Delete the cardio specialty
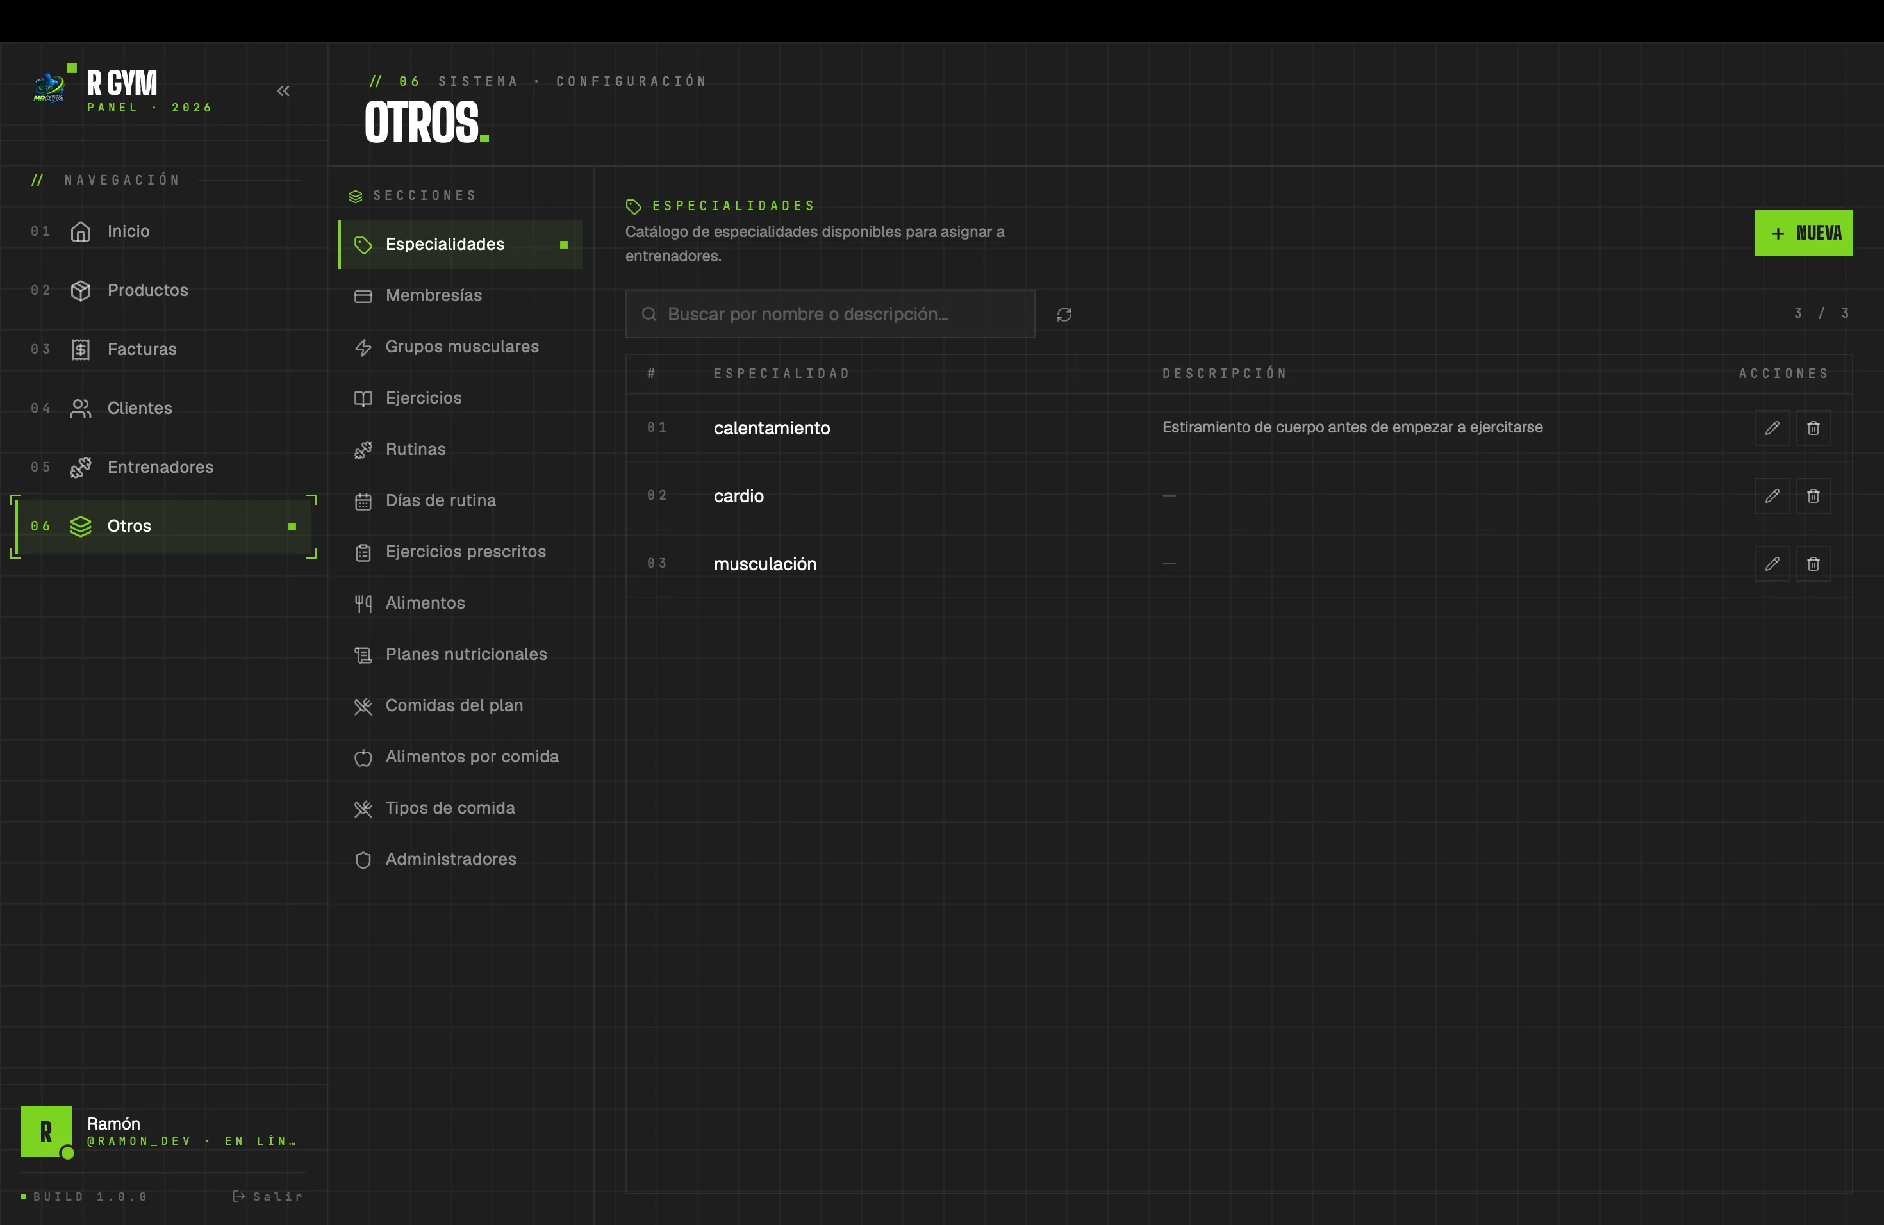 point(1814,496)
